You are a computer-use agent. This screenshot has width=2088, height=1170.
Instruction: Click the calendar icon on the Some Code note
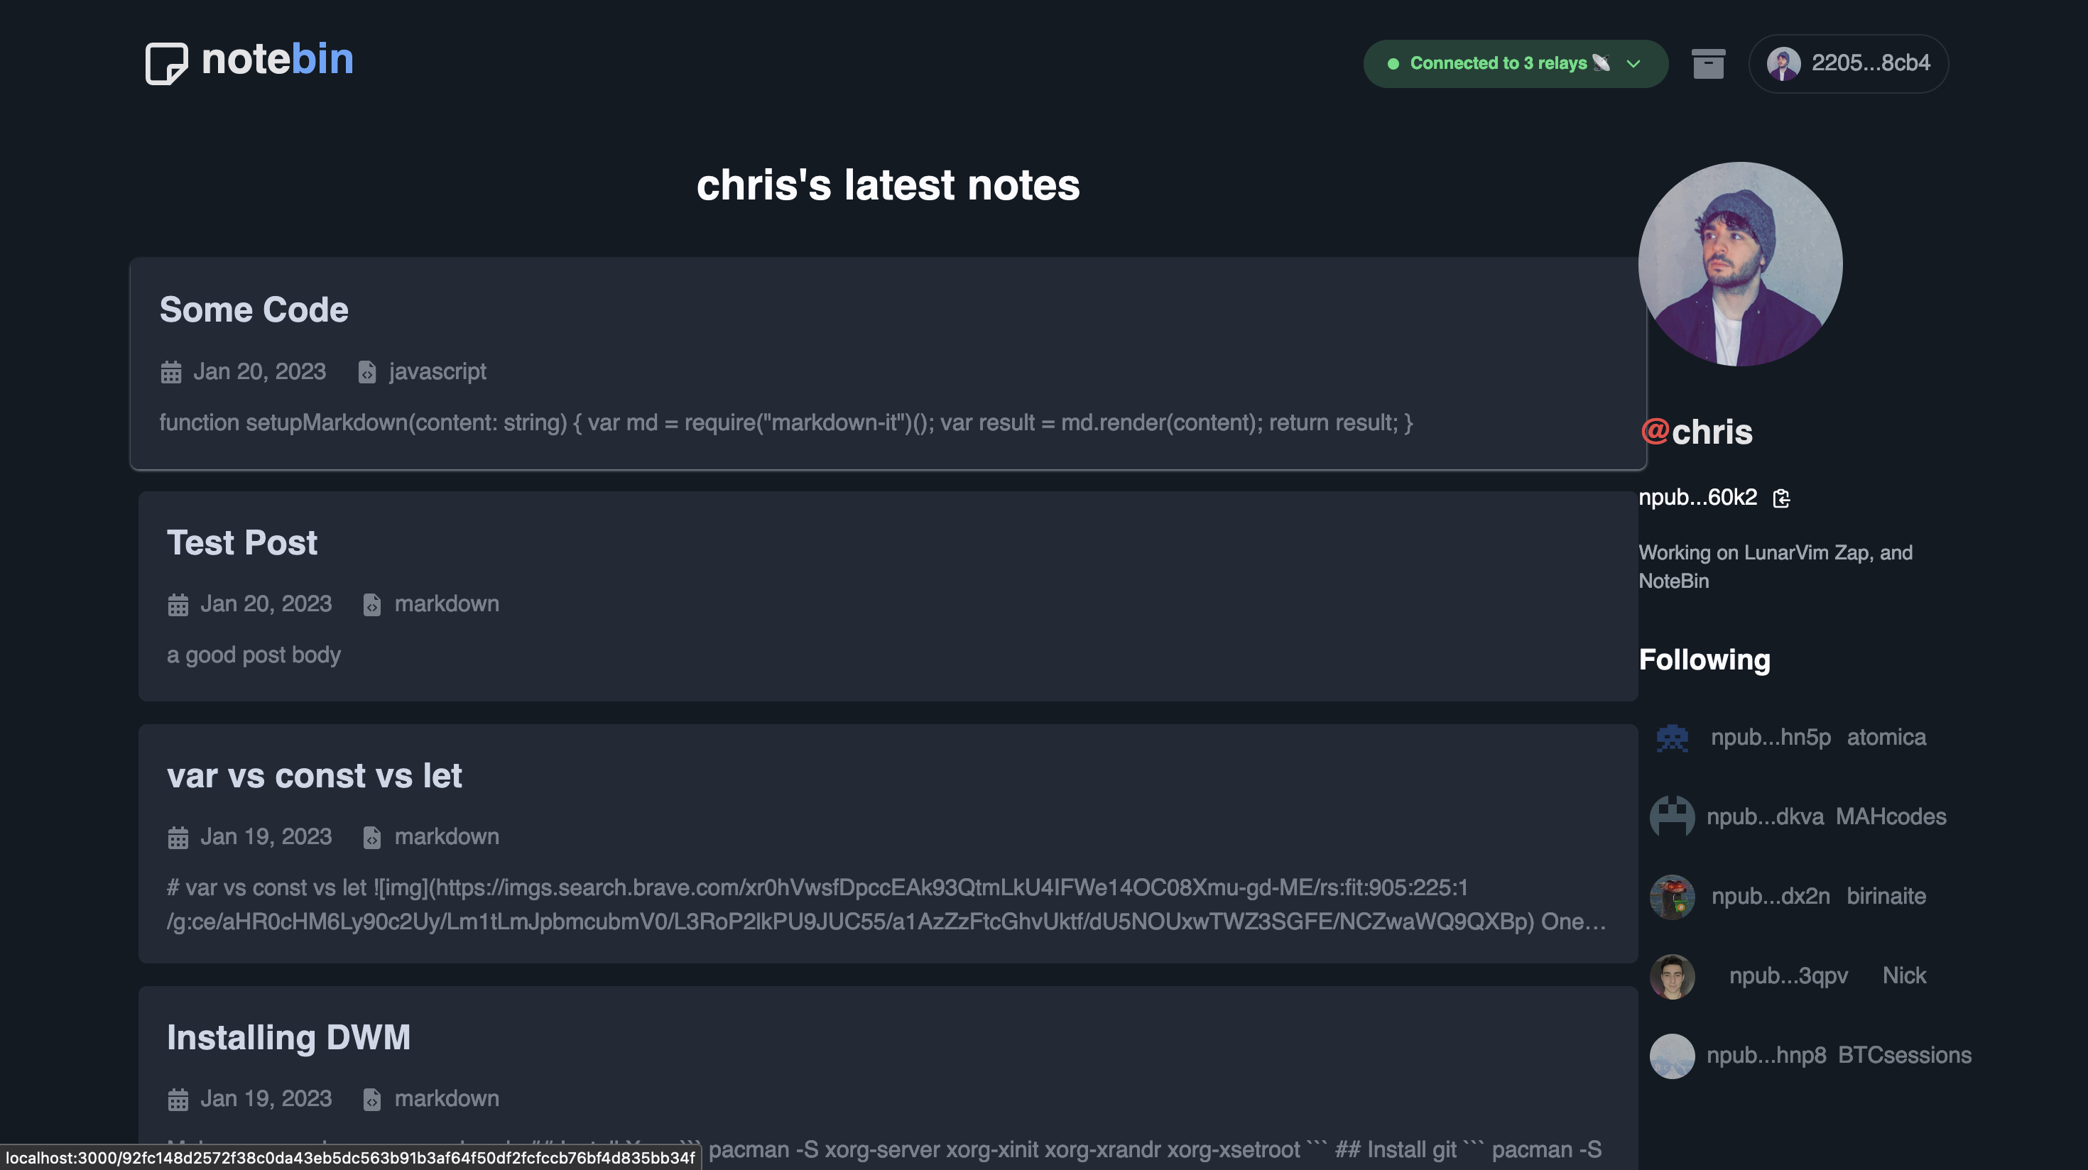(x=171, y=371)
